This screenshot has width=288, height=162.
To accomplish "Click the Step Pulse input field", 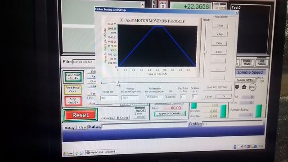I will click(x=183, y=97).
